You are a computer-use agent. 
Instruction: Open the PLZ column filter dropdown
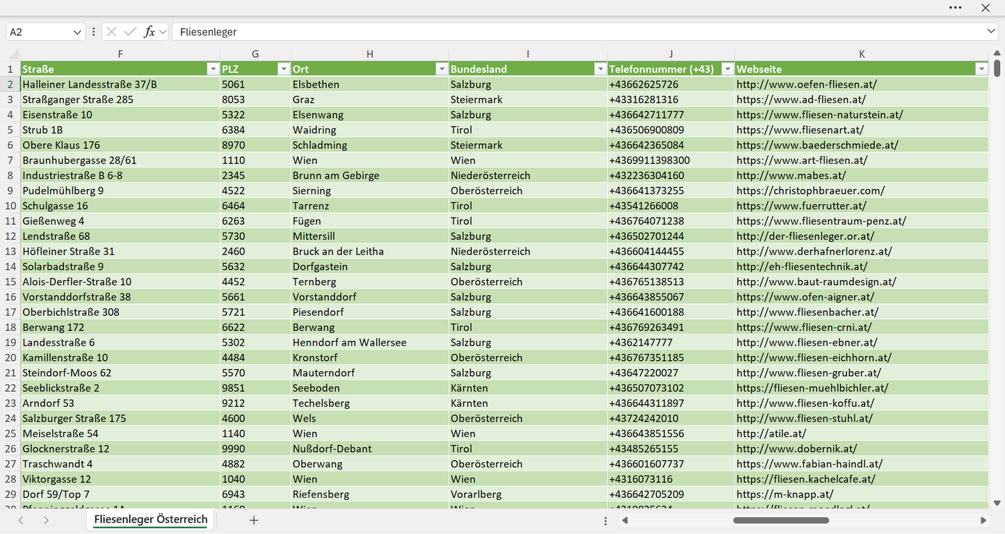click(x=284, y=69)
